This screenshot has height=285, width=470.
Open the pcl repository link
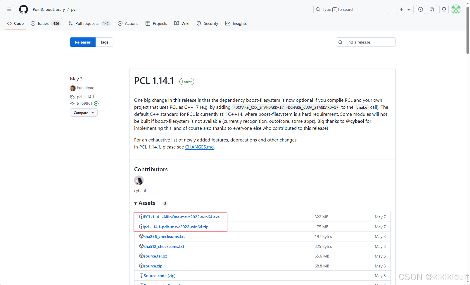coord(74,9)
